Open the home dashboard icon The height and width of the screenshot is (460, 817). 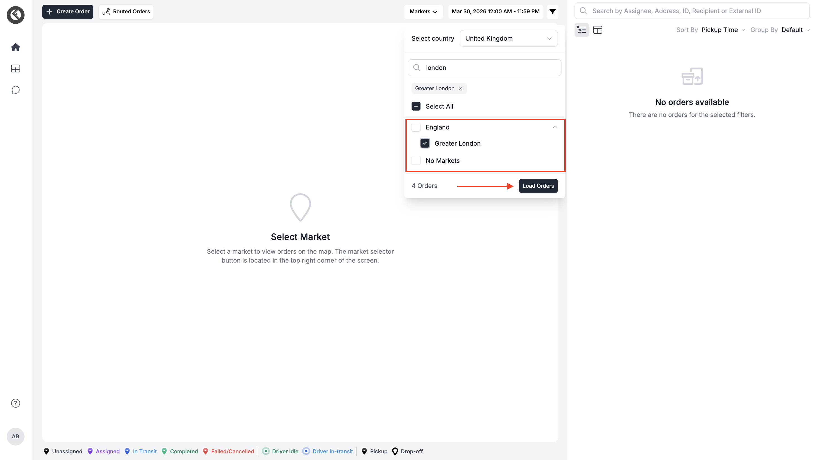[x=16, y=47]
